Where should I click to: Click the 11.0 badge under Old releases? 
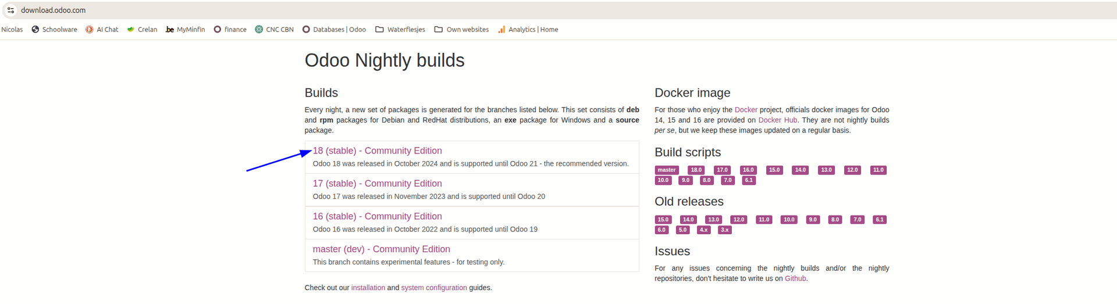(764, 220)
